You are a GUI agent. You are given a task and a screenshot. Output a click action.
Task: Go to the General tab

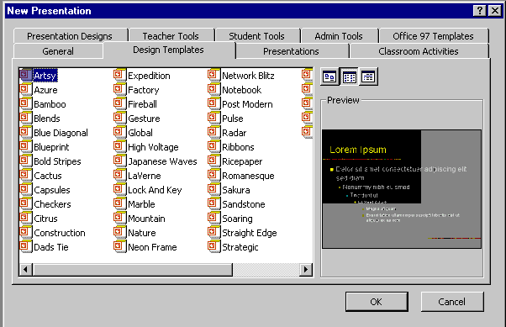pyautogui.click(x=58, y=51)
